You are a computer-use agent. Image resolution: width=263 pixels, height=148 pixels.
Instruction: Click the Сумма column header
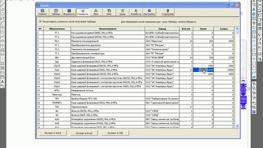tap(224, 29)
